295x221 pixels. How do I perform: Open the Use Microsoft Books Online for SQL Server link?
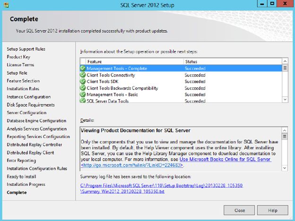coord(225,159)
